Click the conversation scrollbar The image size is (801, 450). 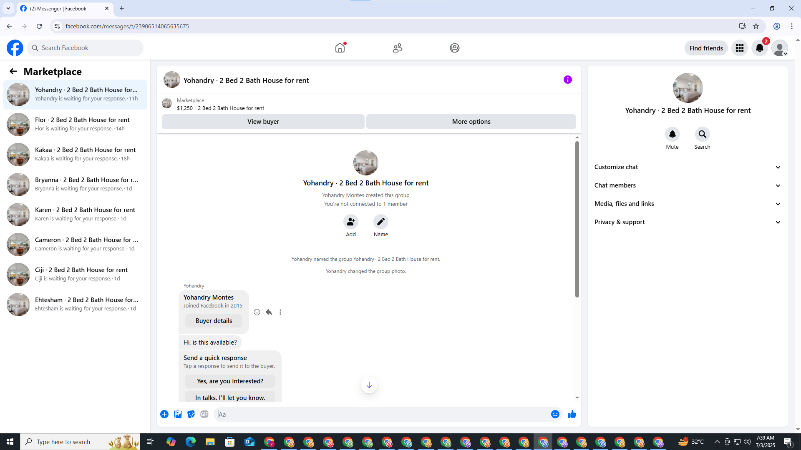(577, 219)
